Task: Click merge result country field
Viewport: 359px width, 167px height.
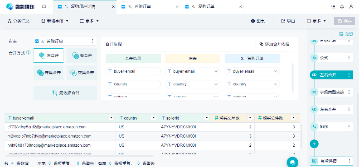Action: pyautogui.click(x=133, y=84)
